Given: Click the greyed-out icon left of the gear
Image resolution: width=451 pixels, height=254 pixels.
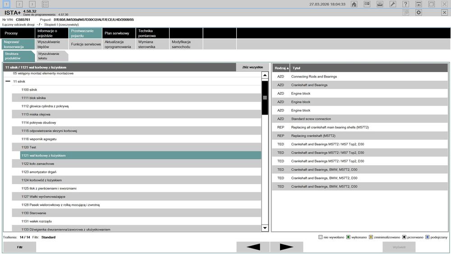Looking at the screenshot, I should (406, 12).
